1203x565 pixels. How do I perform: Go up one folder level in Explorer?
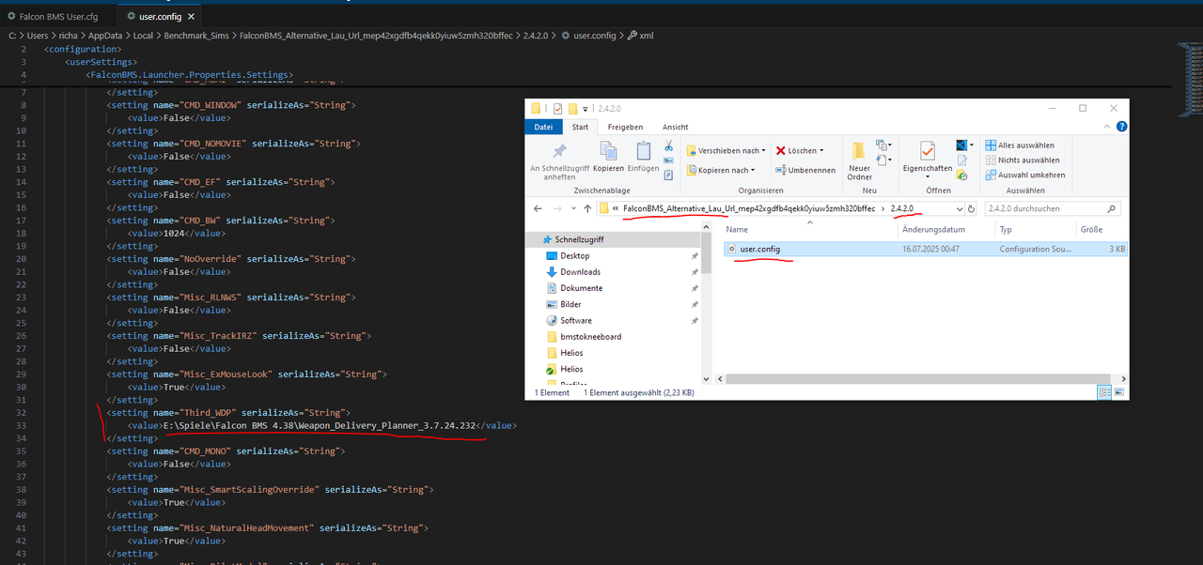coord(587,208)
